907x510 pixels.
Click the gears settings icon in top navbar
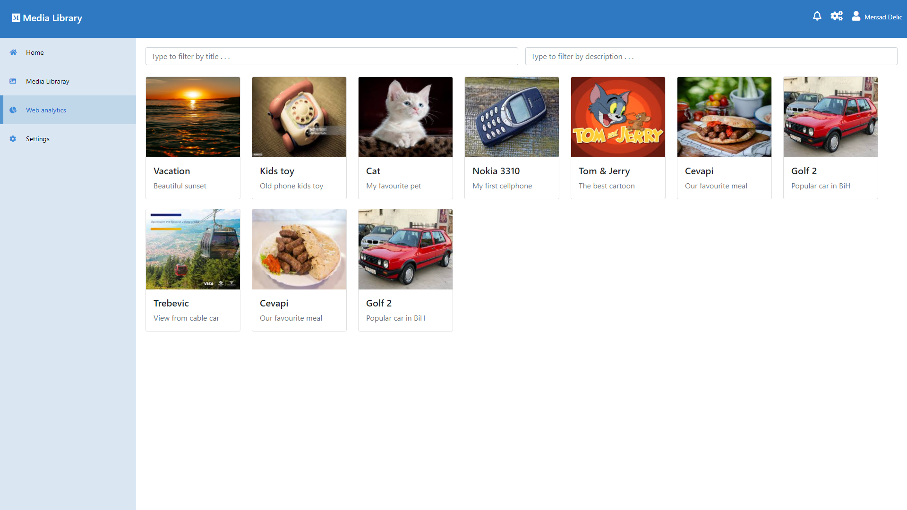click(x=837, y=16)
